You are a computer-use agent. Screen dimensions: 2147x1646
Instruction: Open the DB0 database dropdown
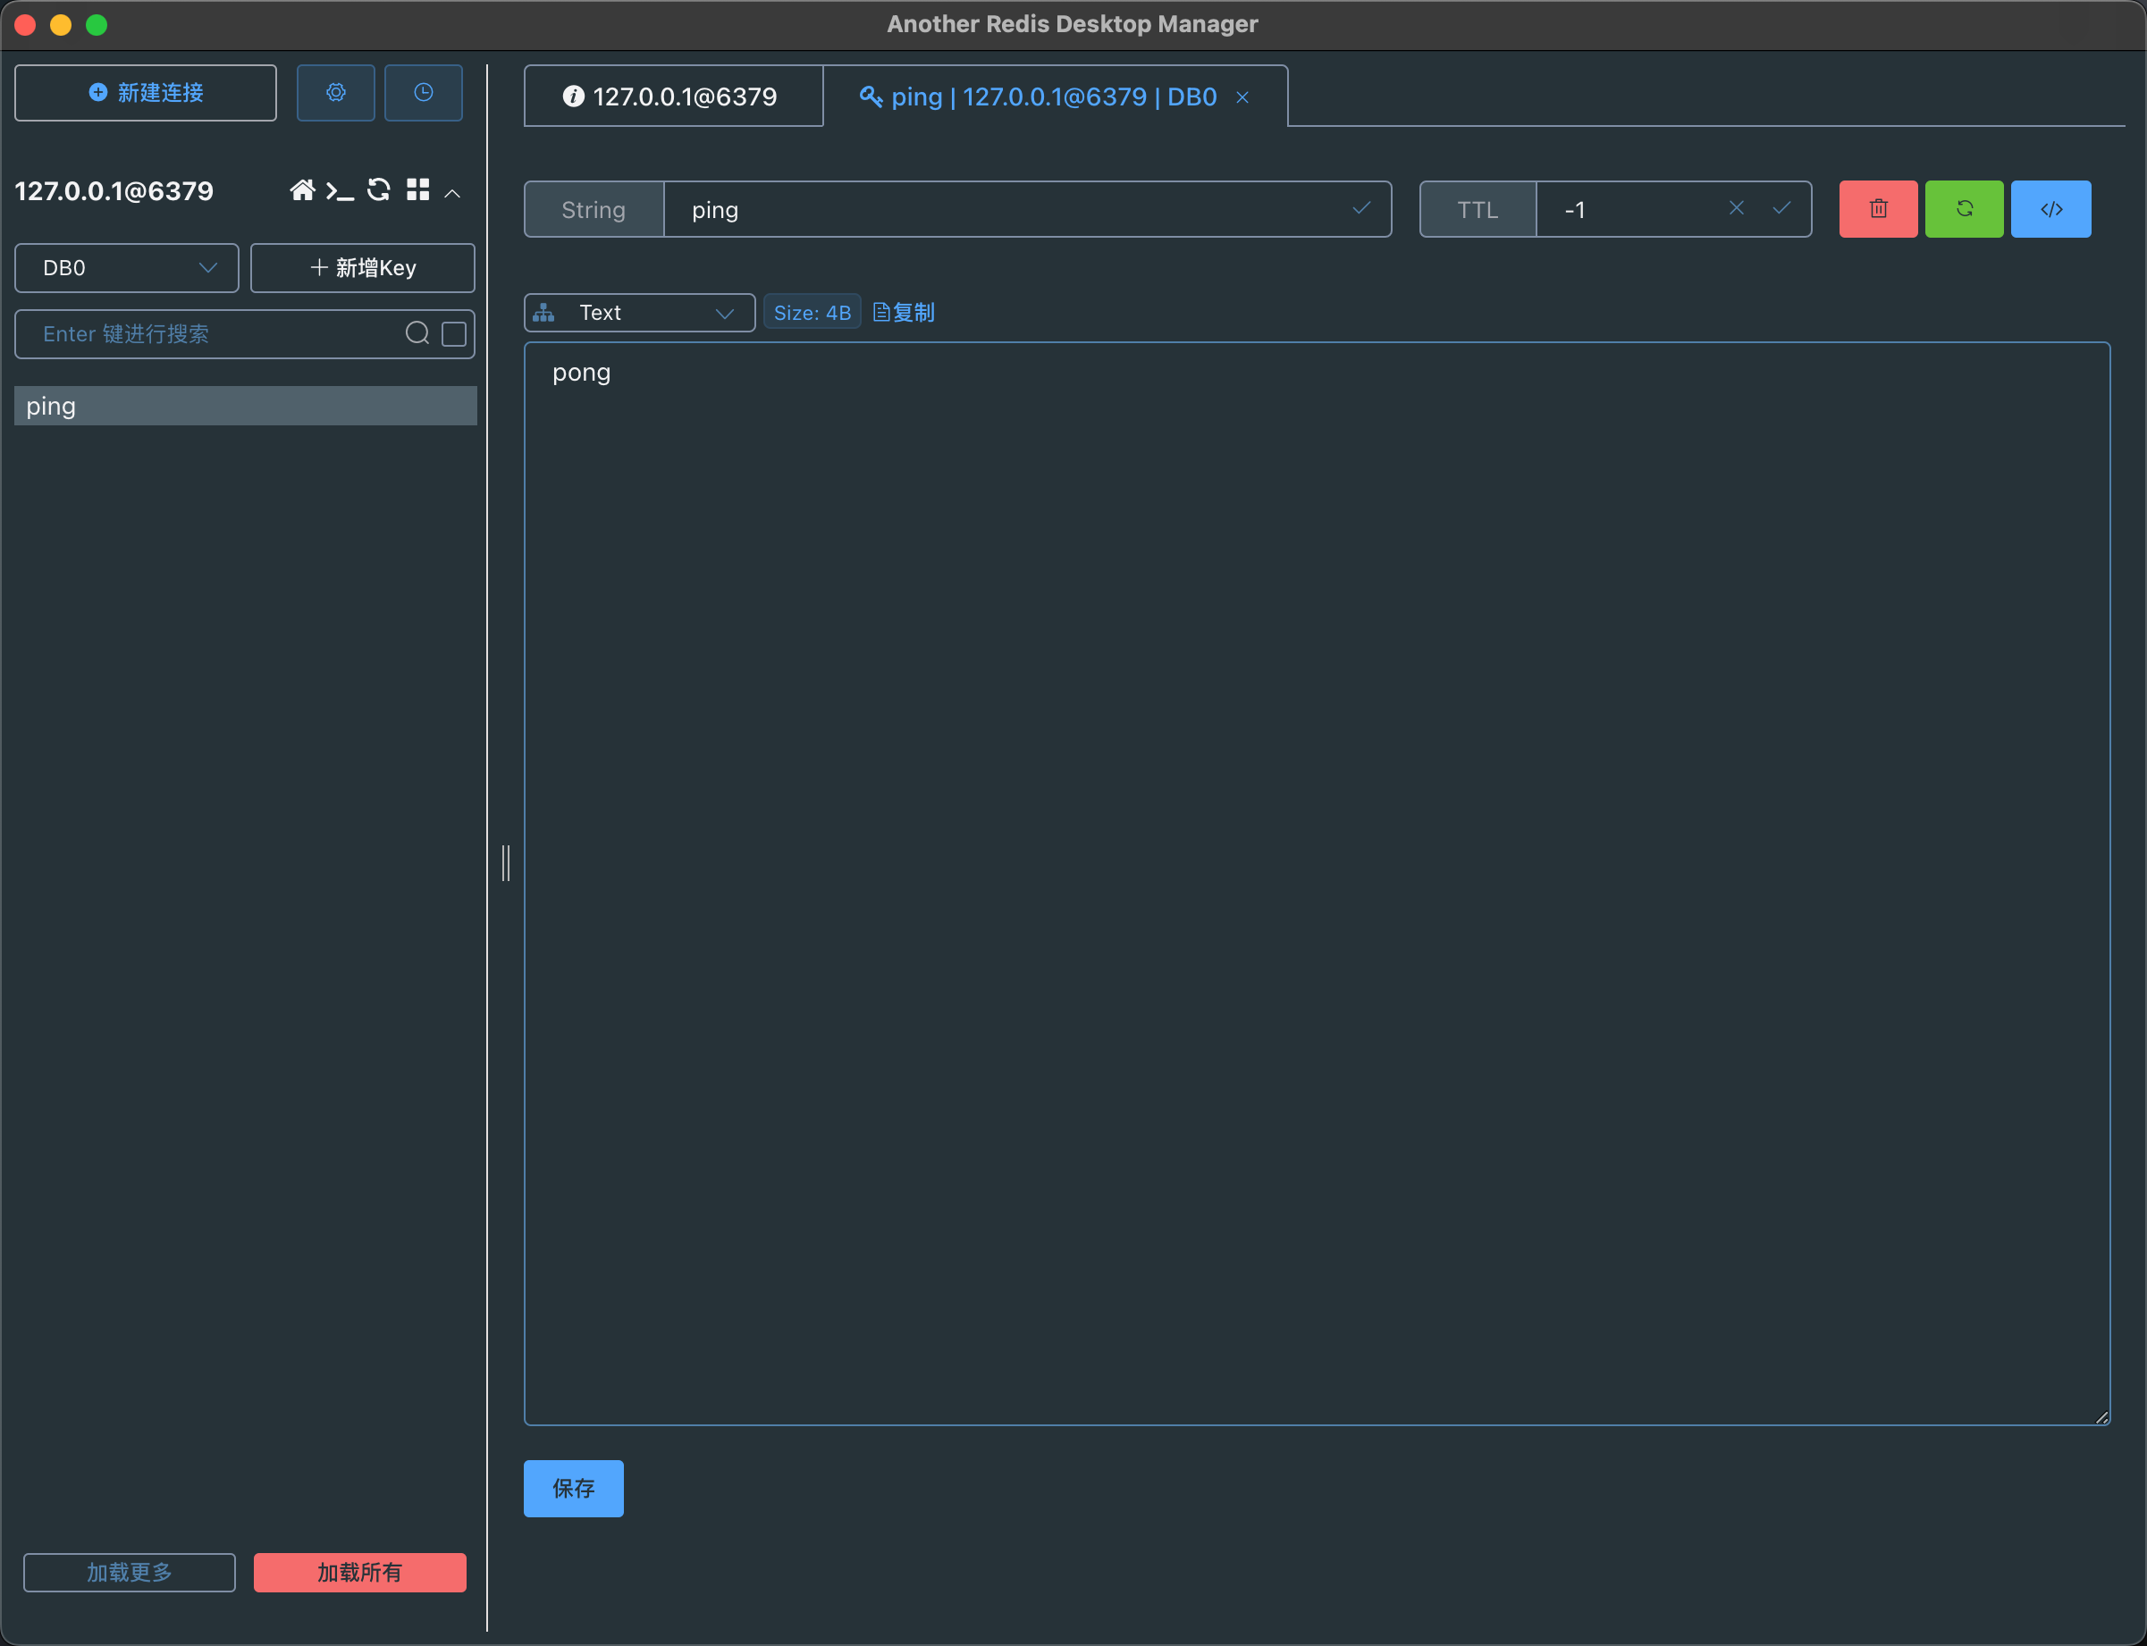click(x=126, y=267)
